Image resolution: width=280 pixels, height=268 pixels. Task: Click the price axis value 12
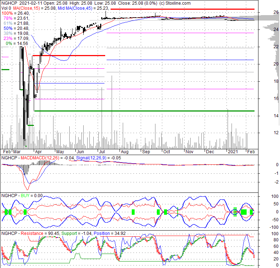pos(276,133)
